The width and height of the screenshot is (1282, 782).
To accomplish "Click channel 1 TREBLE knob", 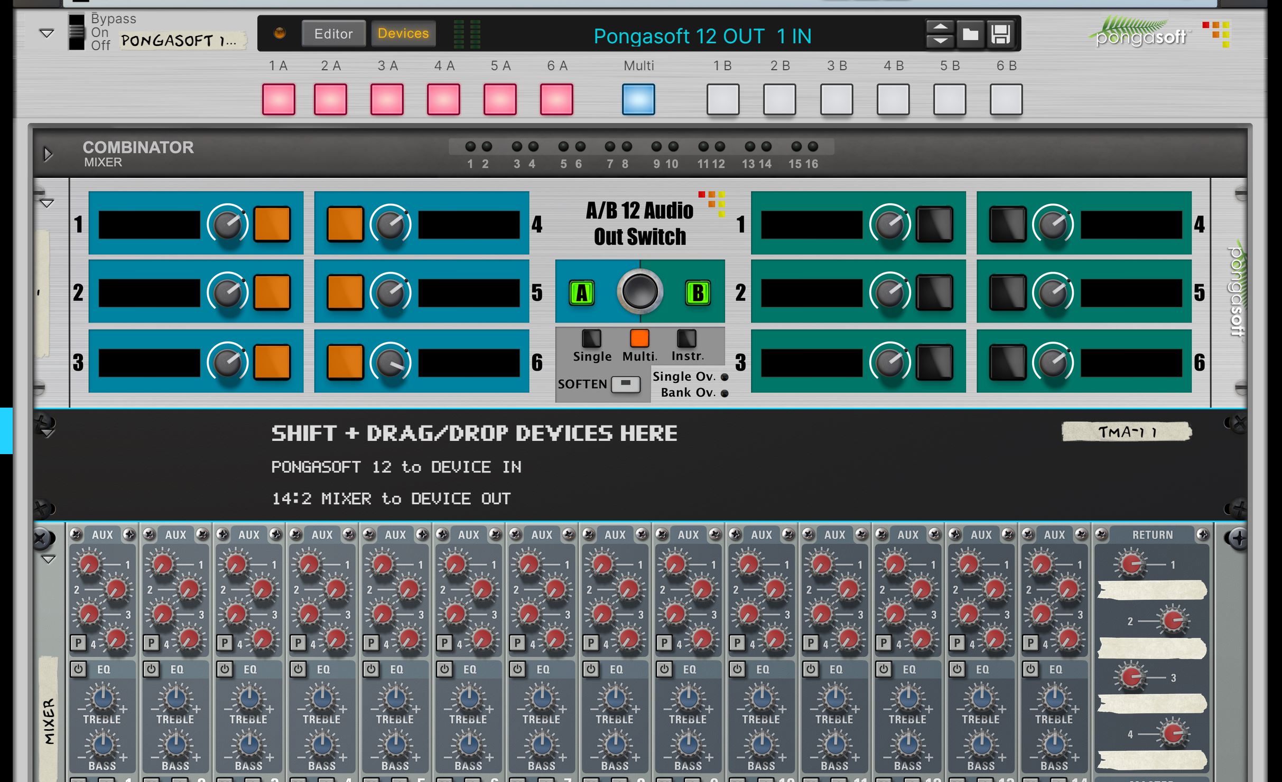I will tap(103, 699).
